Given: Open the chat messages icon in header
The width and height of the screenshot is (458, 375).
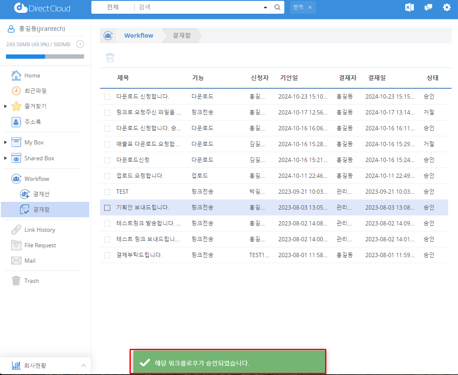Looking at the screenshot, I should pyautogui.click(x=428, y=7).
